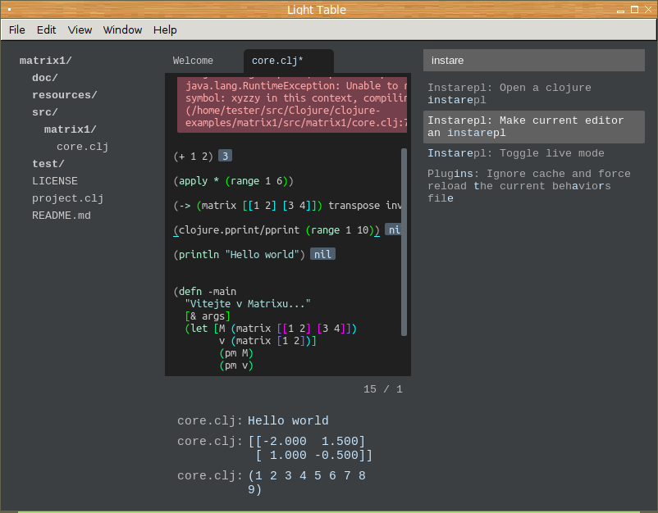Image resolution: width=658 pixels, height=513 pixels.
Task: Open the File menu
Action: (x=17, y=30)
